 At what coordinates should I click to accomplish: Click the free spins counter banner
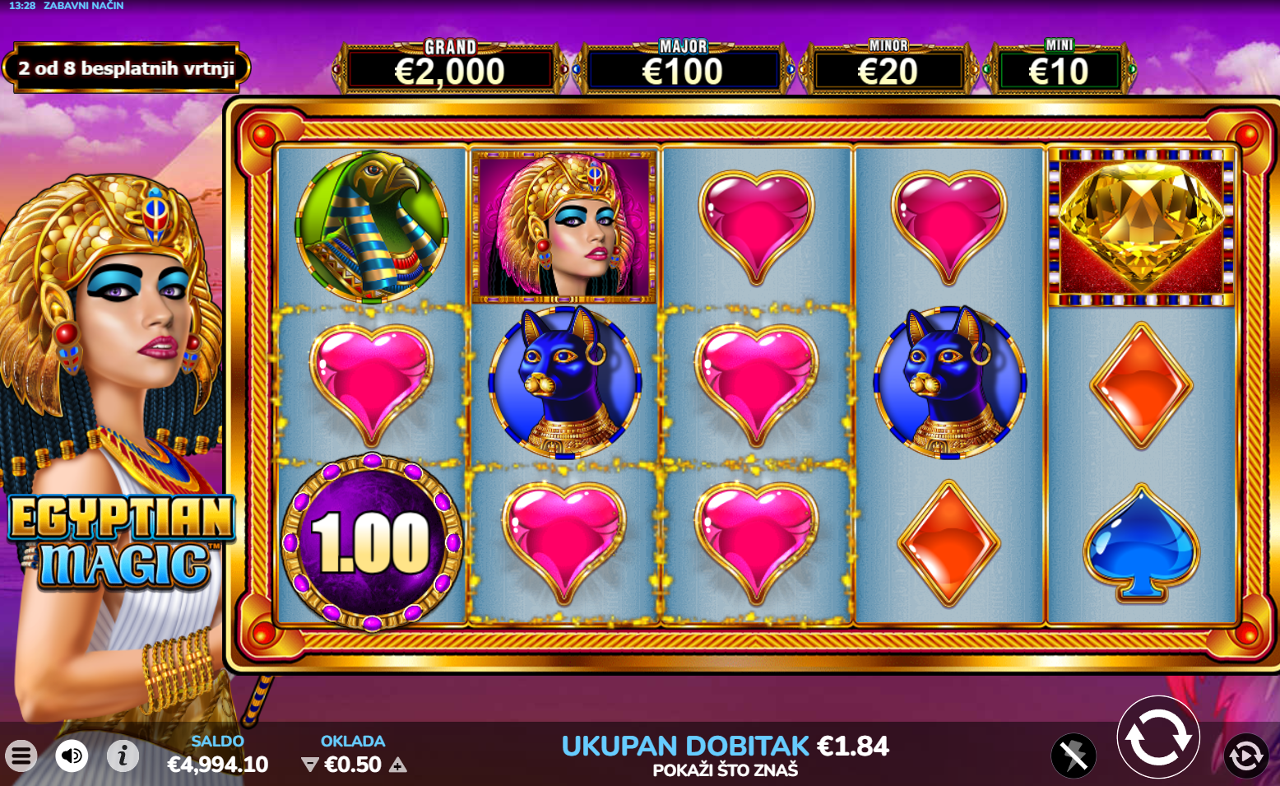pos(126,67)
